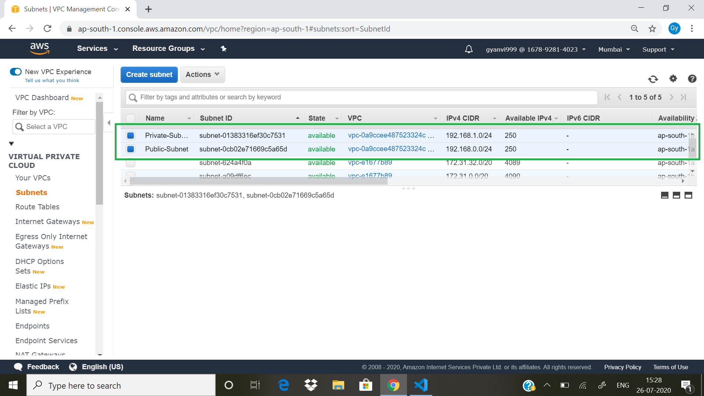Image resolution: width=704 pixels, height=396 pixels.
Task: Go to next page of subnets
Action: 671,97
